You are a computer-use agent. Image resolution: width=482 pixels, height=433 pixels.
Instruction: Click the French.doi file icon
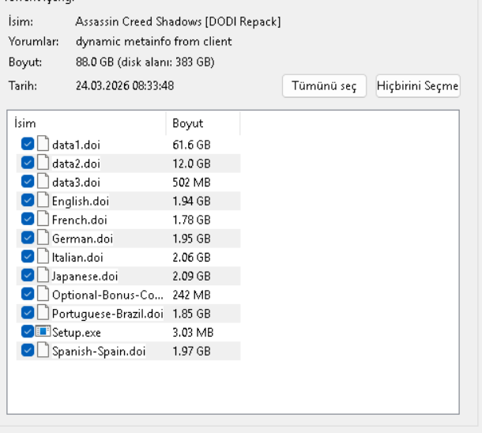pyautogui.click(x=43, y=219)
